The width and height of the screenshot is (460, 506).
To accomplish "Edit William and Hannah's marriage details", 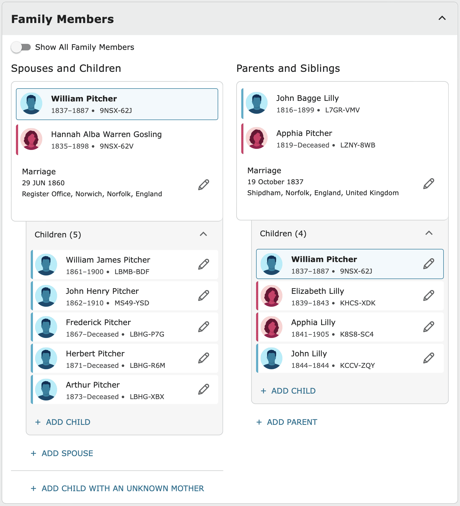I will pyautogui.click(x=204, y=185).
